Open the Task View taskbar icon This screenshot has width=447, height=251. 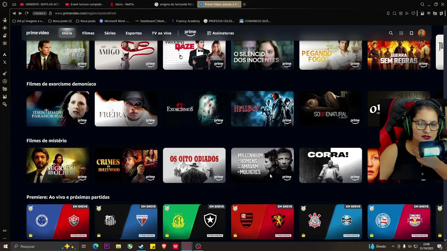point(84,246)
